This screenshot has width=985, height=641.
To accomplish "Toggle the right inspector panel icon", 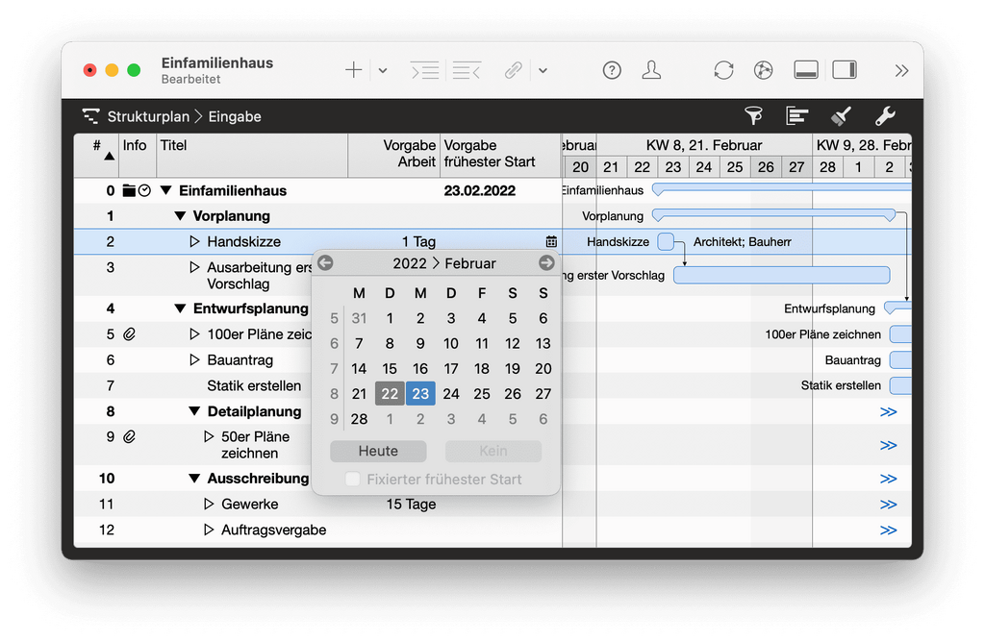I will [x=845, y=69].
